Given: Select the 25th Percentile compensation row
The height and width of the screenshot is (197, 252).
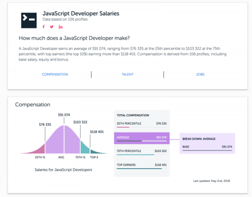Looking at the screenshot, I should [x=141, y=124].
